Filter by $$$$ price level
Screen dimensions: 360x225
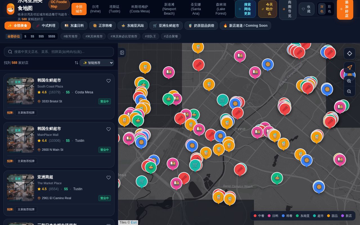(x=52, y=36)
